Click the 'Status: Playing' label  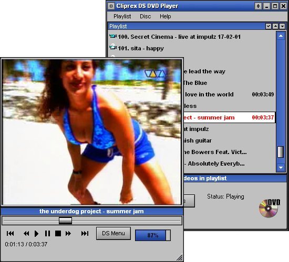[x=225, y=196]
